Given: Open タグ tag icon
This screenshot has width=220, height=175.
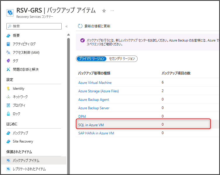Looking at the screenshot, I should [8, 61].
